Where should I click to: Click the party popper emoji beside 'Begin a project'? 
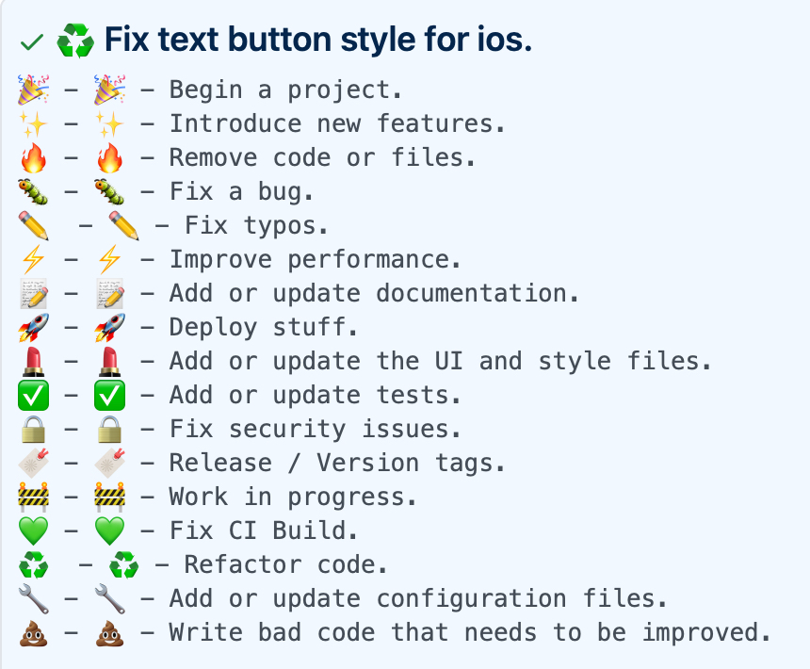(x=109, y=90)
